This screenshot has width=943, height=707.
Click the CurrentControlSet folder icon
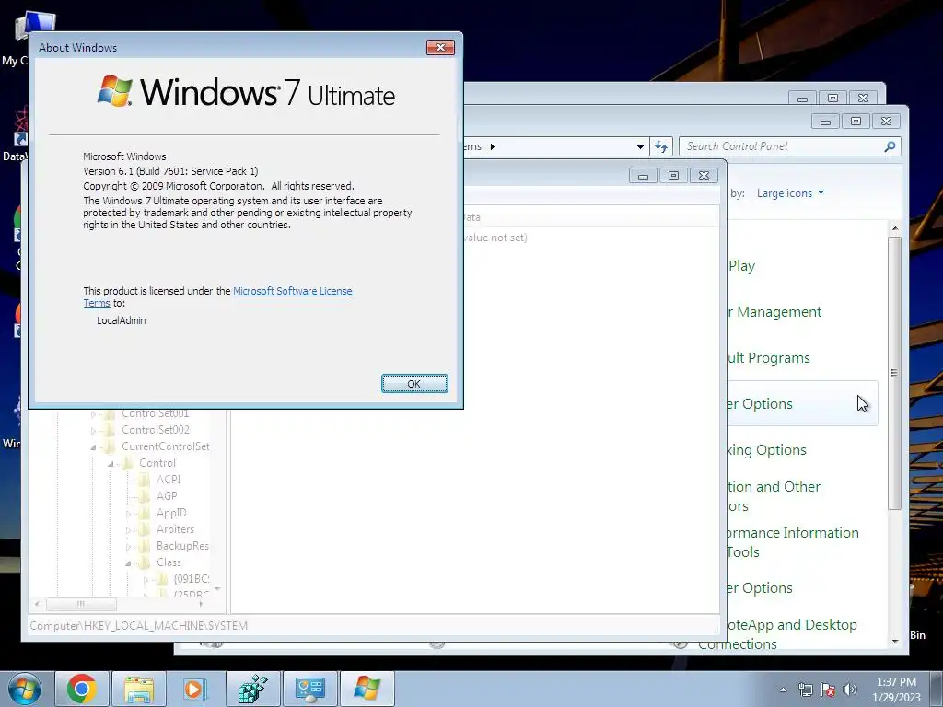(109, 446)
